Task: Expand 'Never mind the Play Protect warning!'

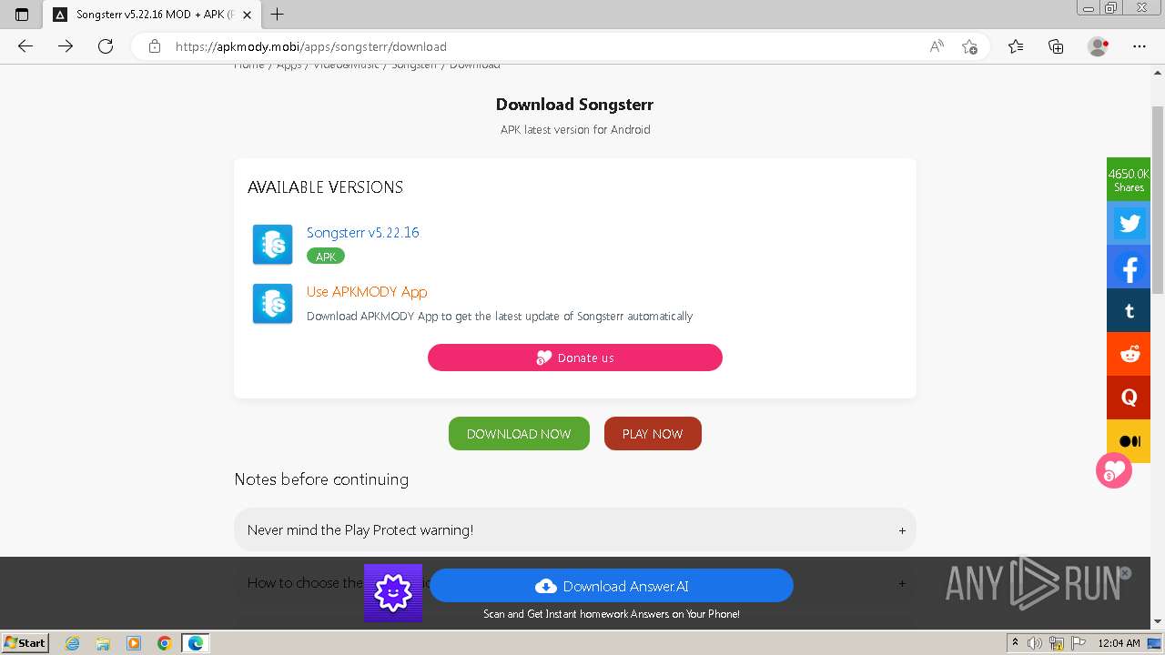Action: click(575, 529)
